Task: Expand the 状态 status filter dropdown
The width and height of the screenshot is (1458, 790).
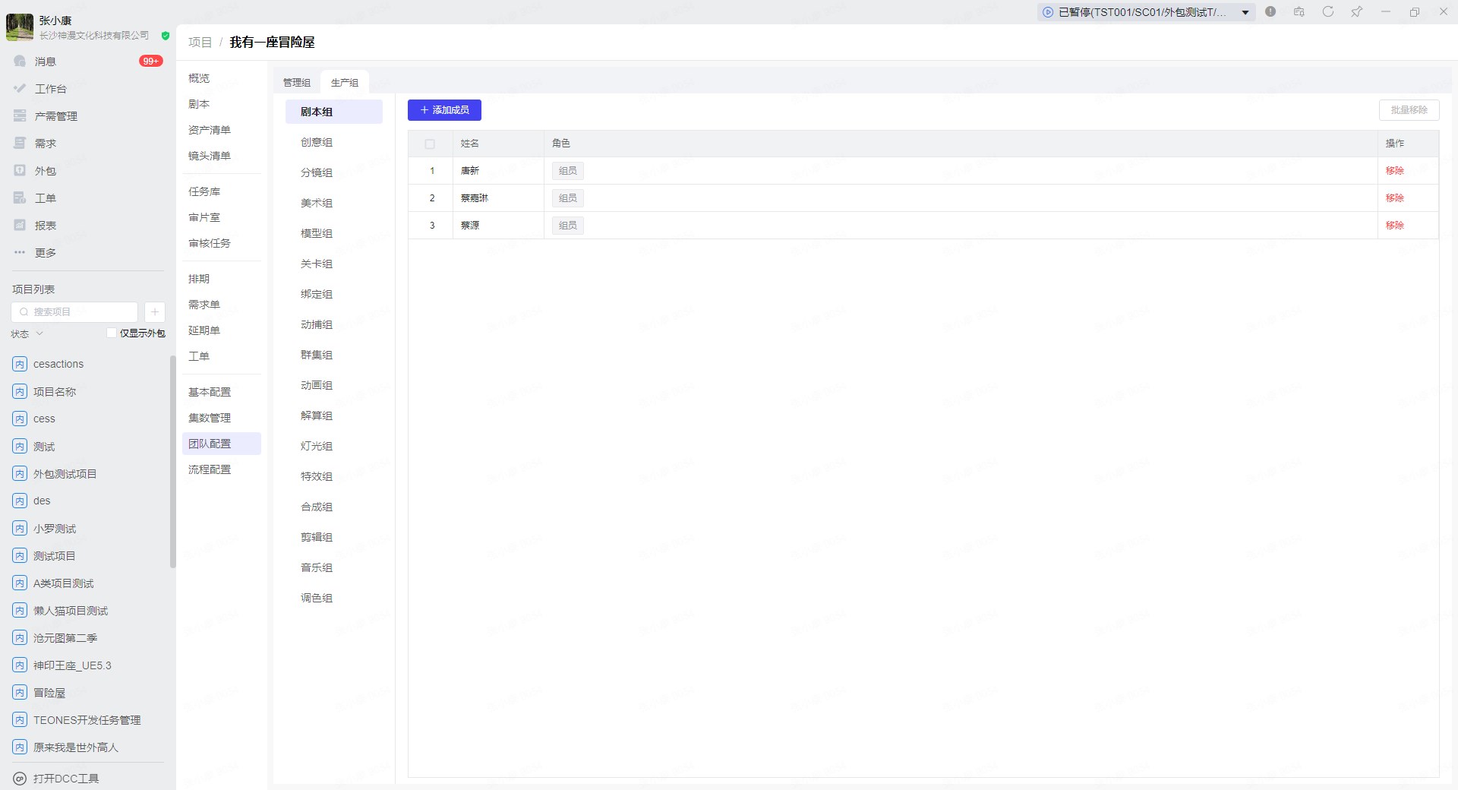Action: (27, 334)
